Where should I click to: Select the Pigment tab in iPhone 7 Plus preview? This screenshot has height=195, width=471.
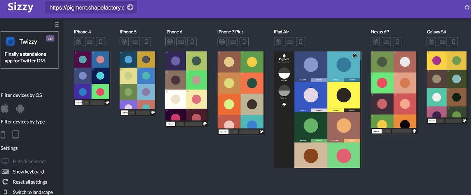click(223, 131)
